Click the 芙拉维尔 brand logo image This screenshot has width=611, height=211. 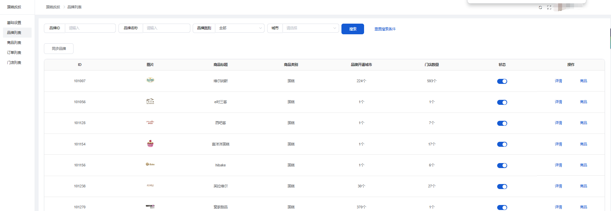point(150,185)
